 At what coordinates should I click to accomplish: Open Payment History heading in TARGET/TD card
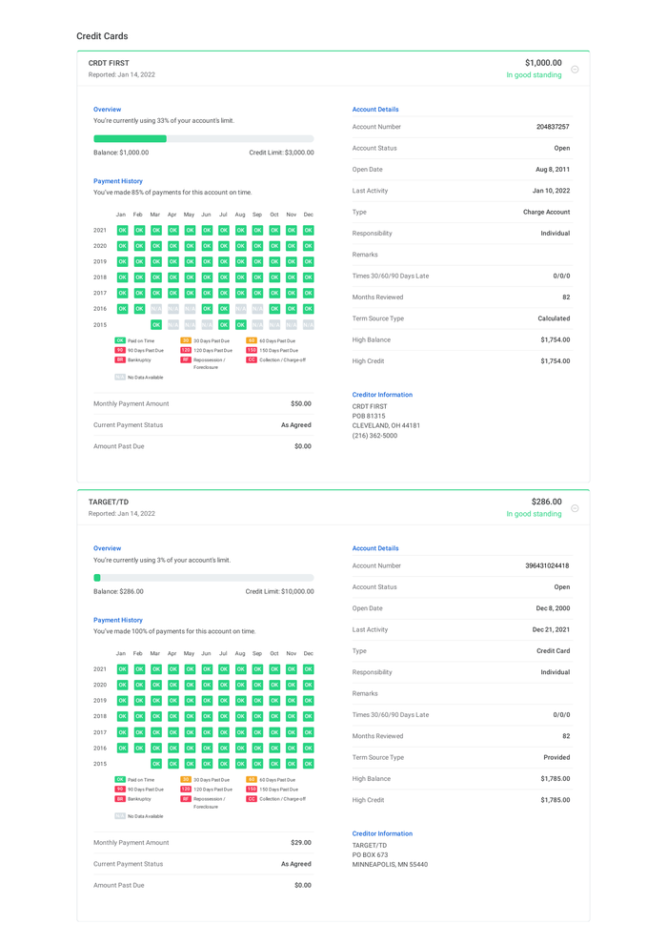click(118, 620)
